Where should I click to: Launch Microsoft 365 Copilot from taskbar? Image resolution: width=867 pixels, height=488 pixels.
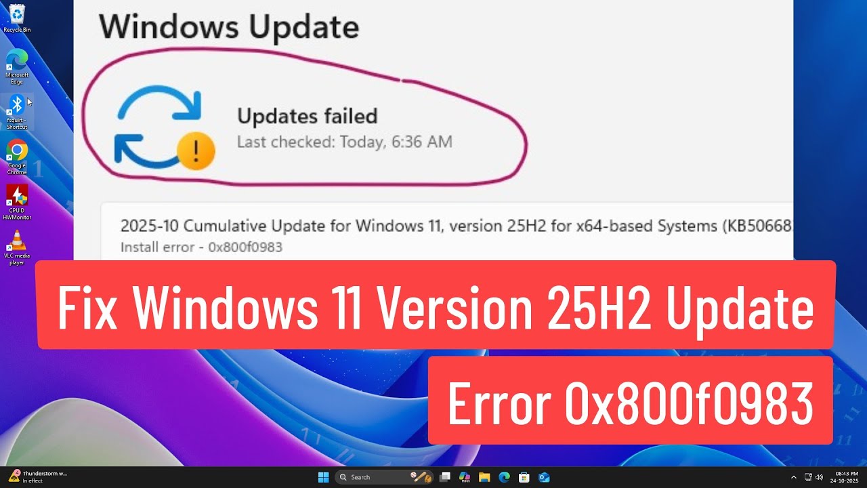pyautogui.click(x=465, y=477)
